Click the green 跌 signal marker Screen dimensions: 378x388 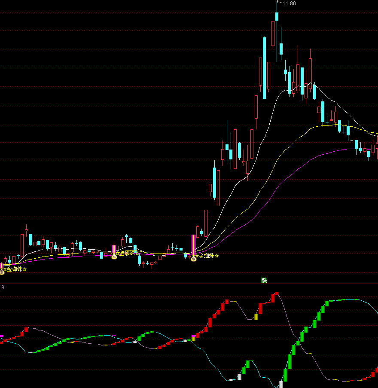tap(264, 281)
